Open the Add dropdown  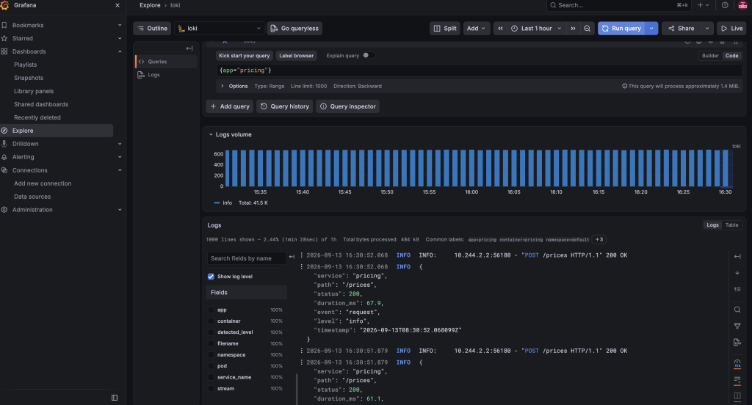[476, 29]
